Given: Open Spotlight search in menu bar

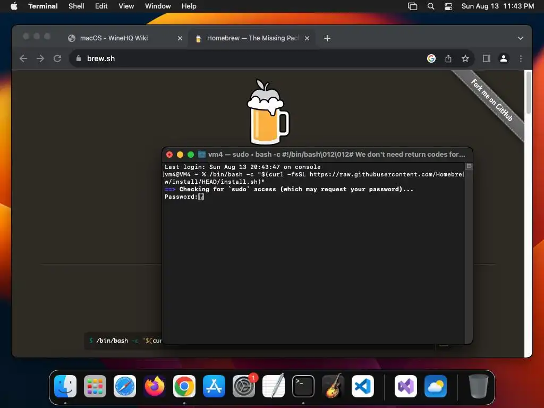Looking at the screenshot, I should (431, 6).
